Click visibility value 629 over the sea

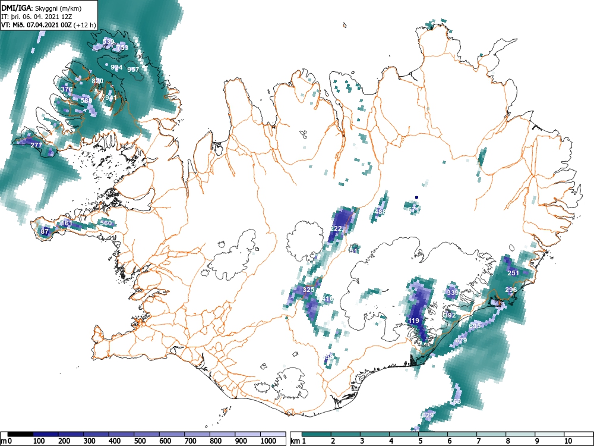427,415
